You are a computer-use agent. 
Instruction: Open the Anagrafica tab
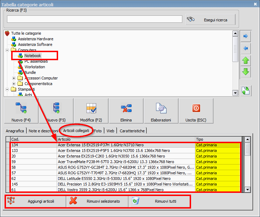tap(15, 131)
